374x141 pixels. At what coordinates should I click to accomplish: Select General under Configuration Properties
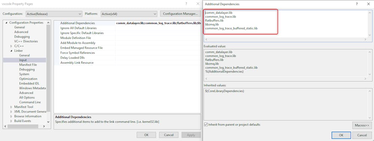point(19,27)
